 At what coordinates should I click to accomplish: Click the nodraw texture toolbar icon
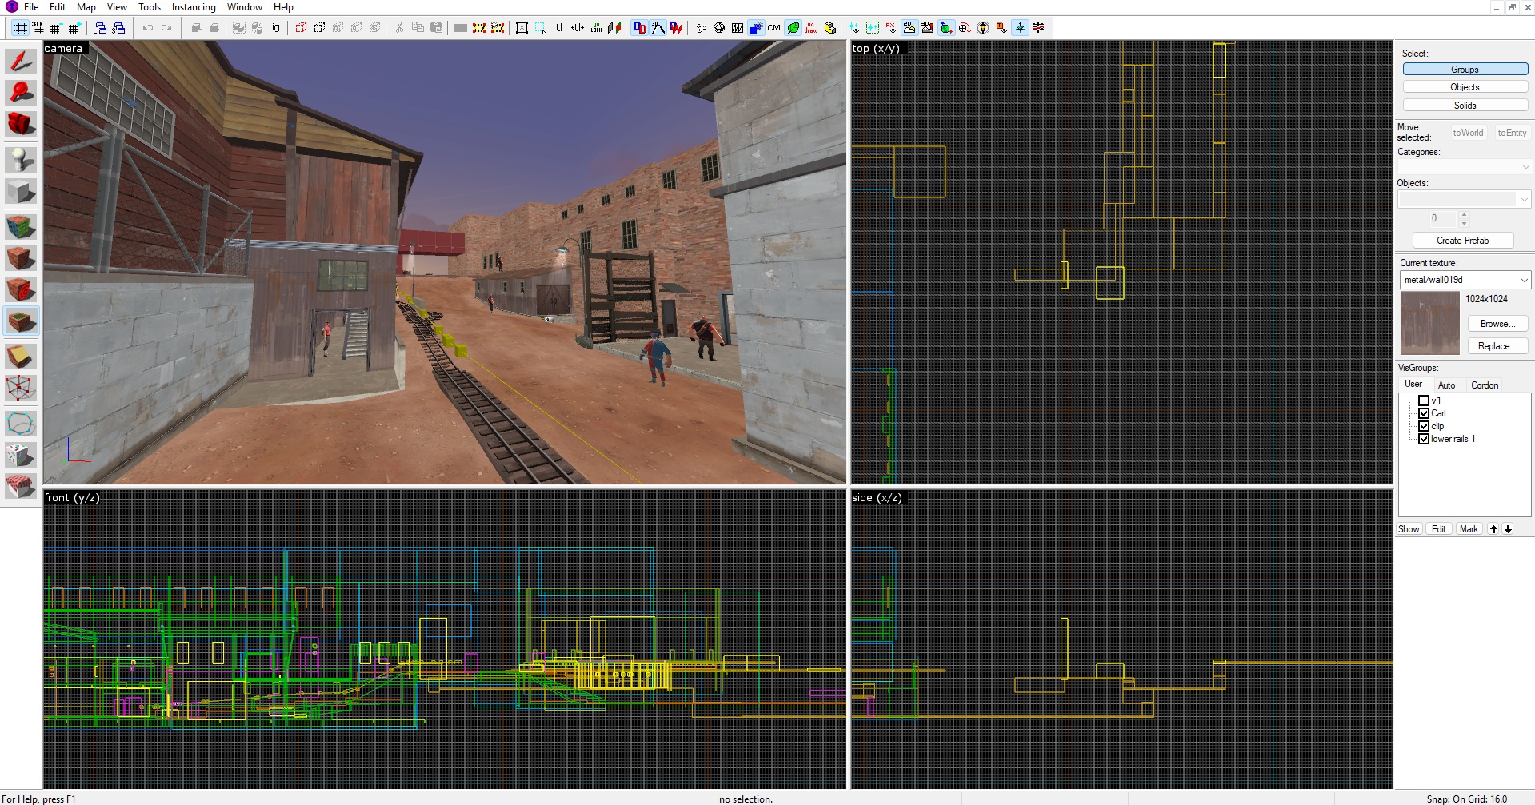click(811, 28)
